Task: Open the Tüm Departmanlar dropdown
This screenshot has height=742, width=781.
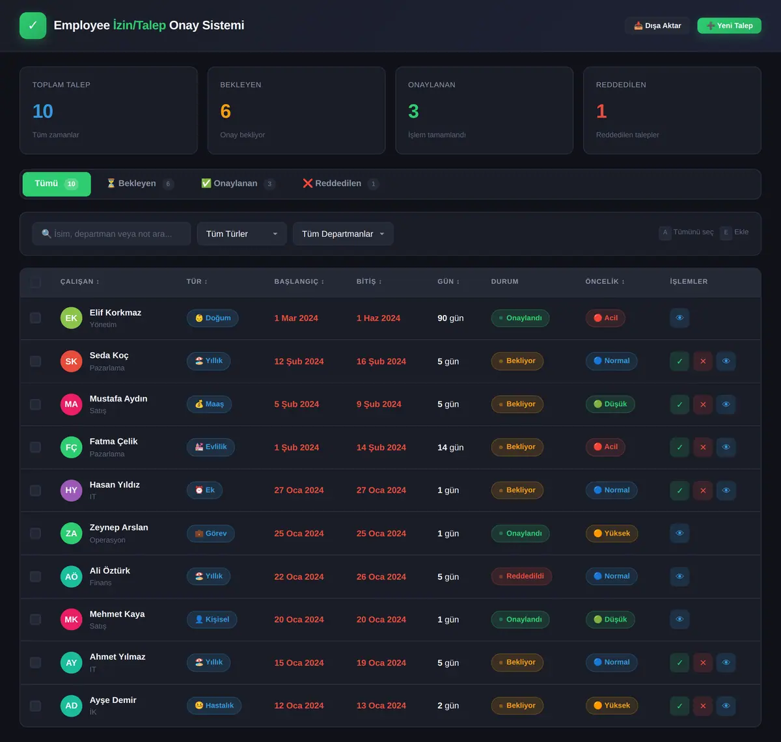Action: [x=343, y=234]
